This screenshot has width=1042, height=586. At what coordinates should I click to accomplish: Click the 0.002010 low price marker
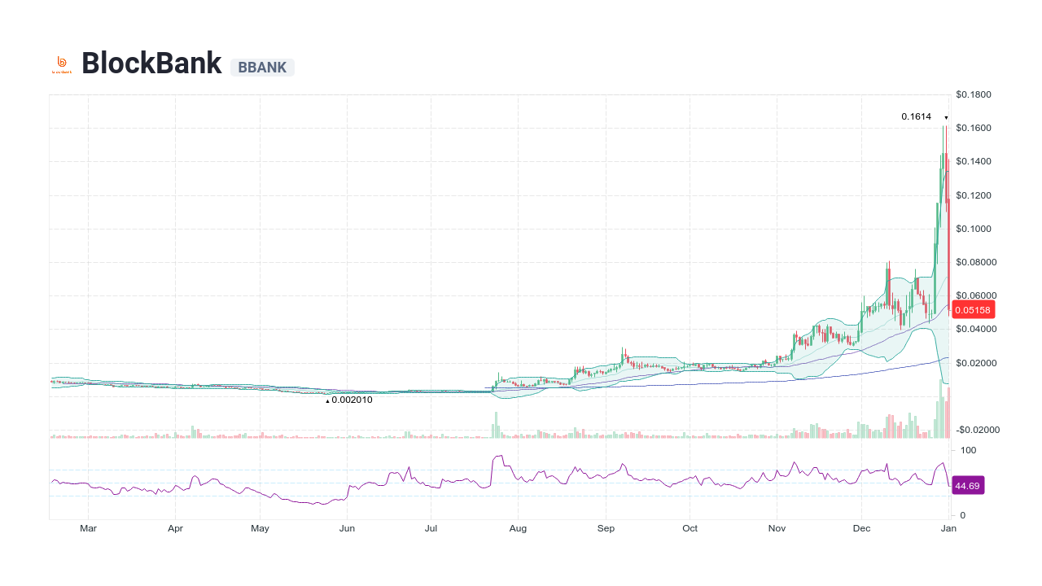point(352,400)
